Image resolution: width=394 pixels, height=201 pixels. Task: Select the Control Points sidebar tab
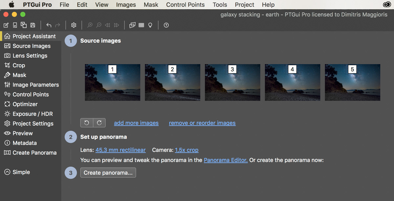(31, 94)
